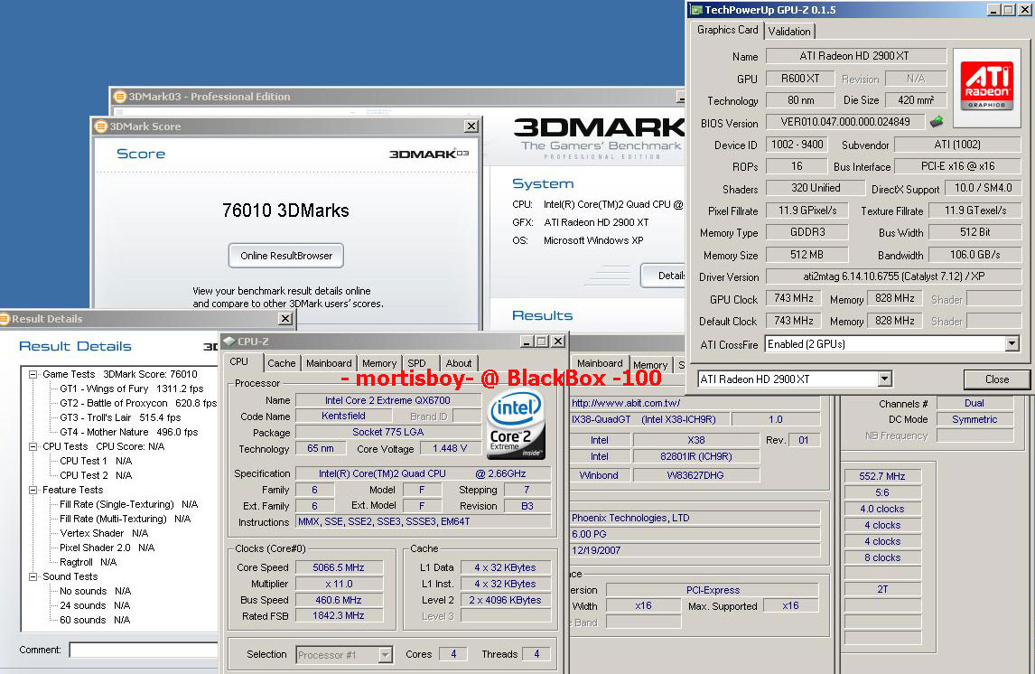This screenshot has height=674, width=1035.
Task: Click the 76010 3DMarks score text
Action: click(285, 211)
